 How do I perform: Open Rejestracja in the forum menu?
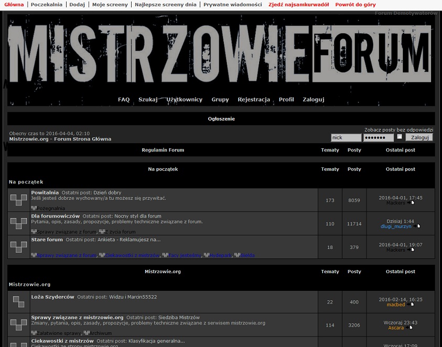coord(254,100)
